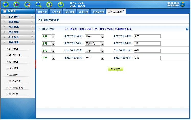
Task: Click the lock icon in top toolbar
Action: [x=16, y=4]
